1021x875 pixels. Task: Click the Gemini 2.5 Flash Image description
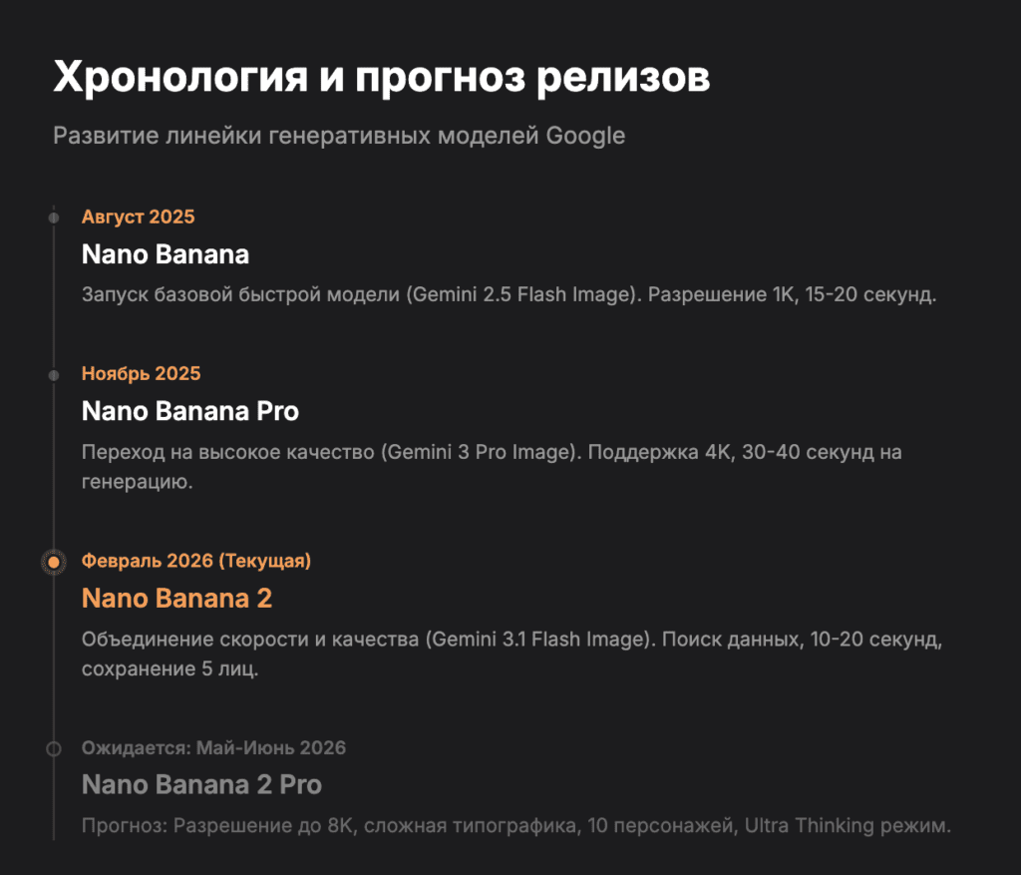(509, 296)
